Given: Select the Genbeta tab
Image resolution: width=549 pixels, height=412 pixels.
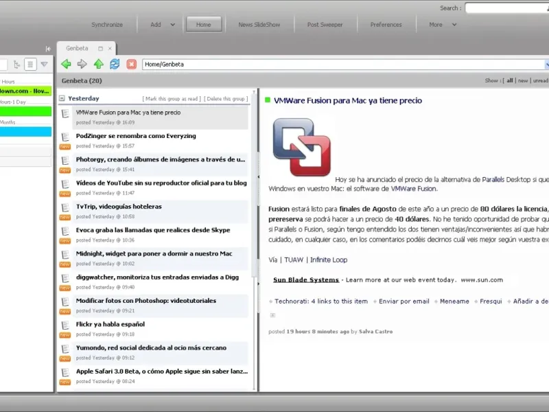Looking at the screenshot, I should pos(77,48).
